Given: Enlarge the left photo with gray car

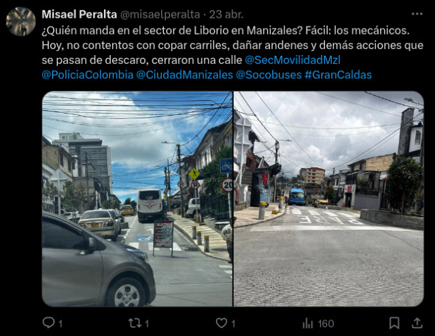Looking at the screenshot, I should click(x=137, y=199).
